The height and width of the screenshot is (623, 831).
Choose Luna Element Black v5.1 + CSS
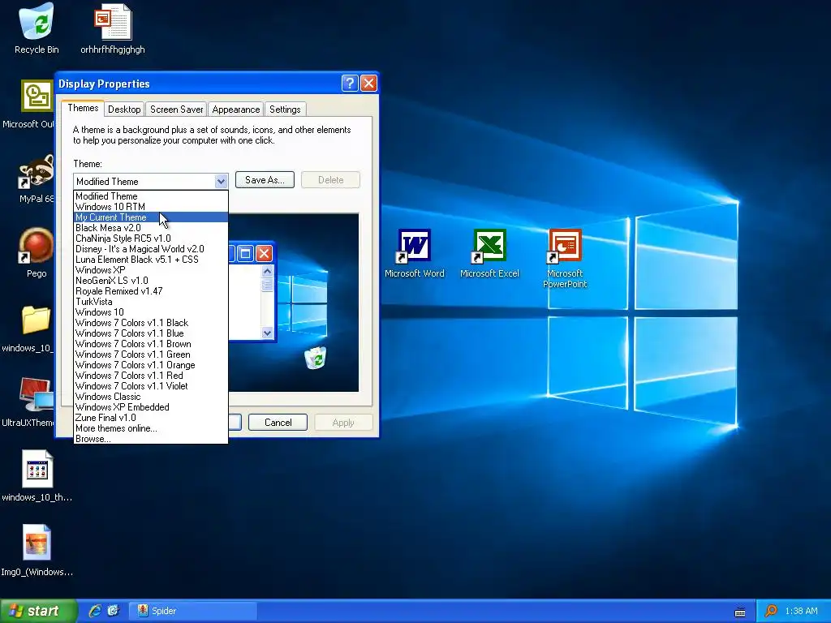150,260
